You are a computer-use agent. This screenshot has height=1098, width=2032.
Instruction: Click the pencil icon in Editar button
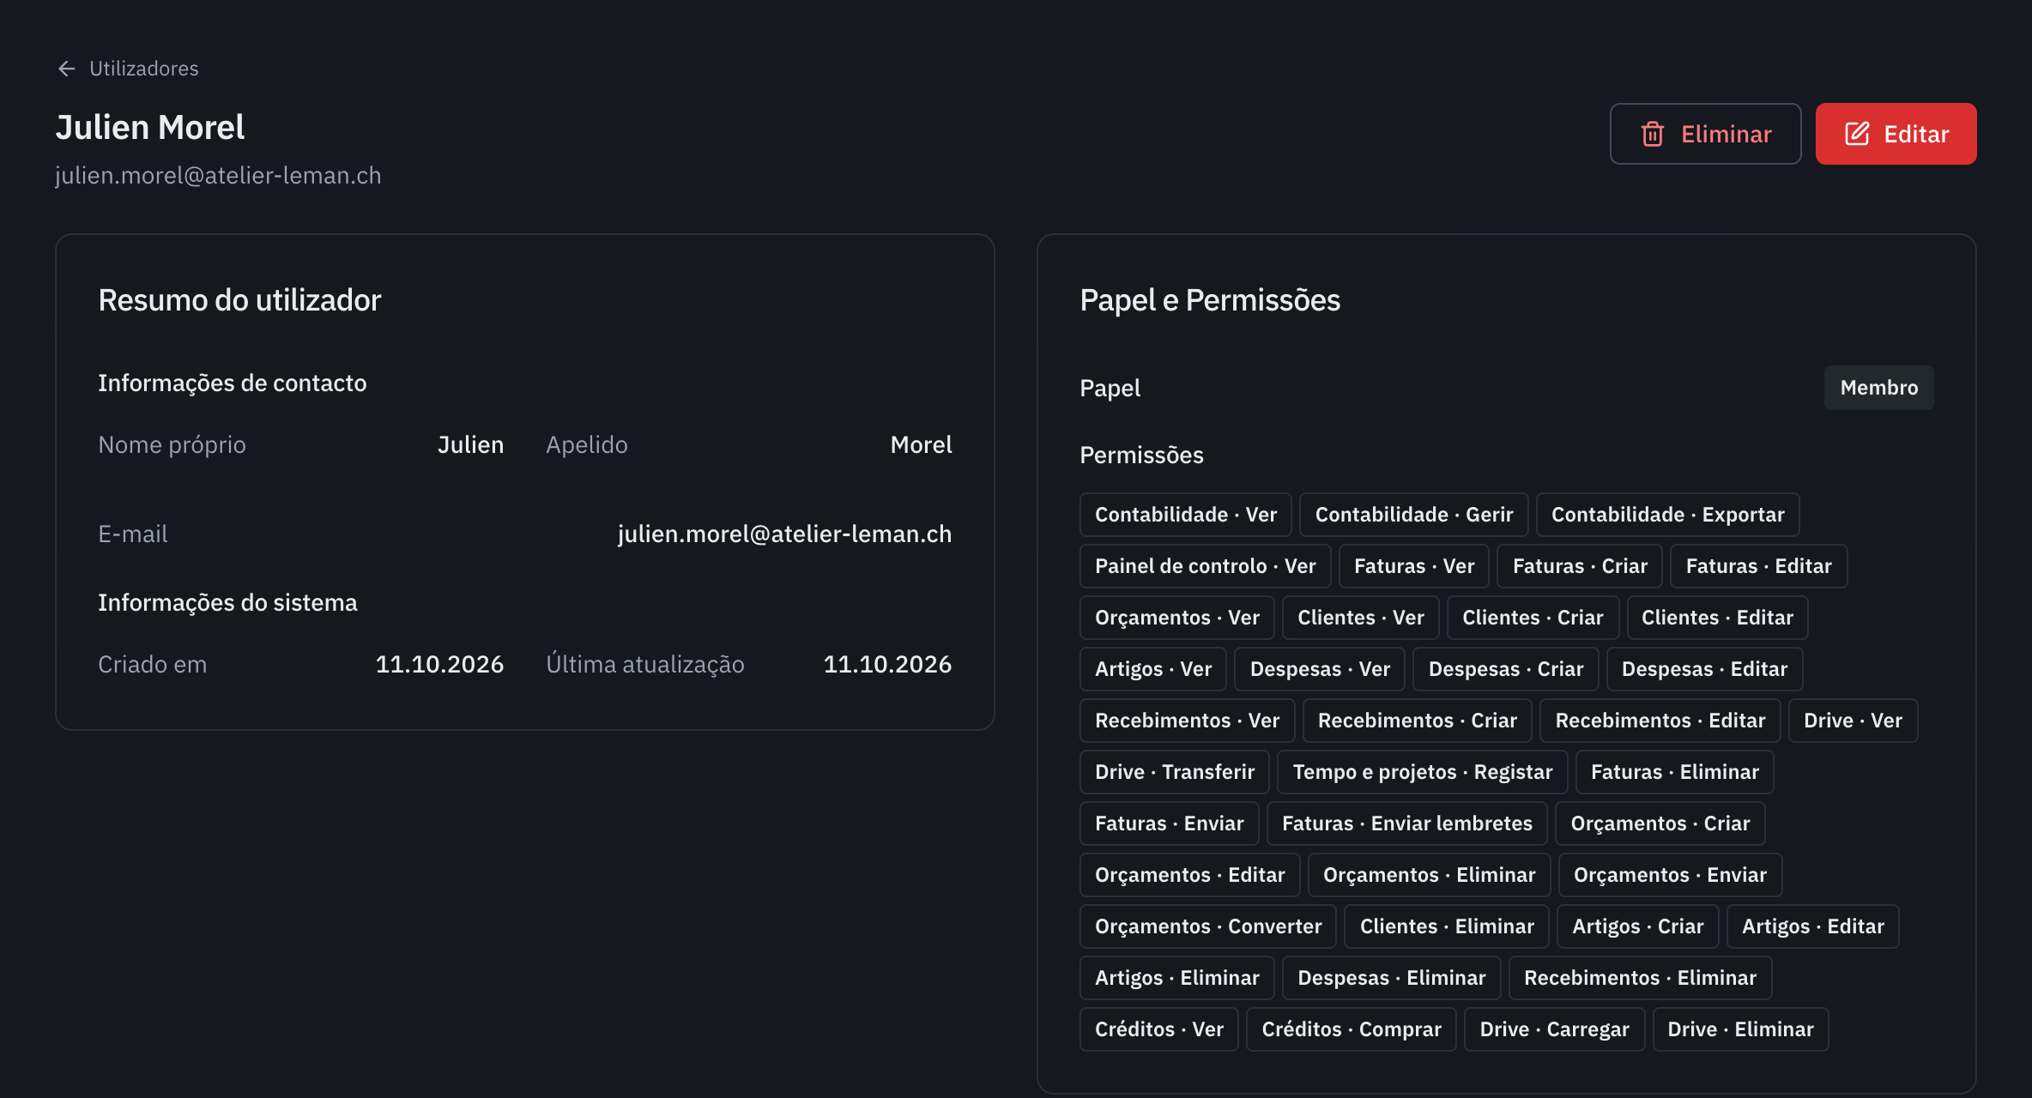1857,134
